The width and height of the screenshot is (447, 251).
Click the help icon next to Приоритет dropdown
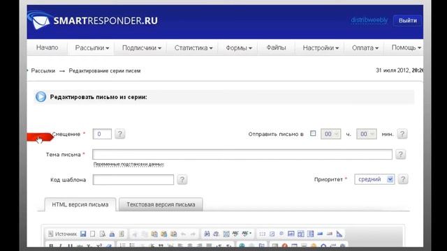(x=403, y=179)
